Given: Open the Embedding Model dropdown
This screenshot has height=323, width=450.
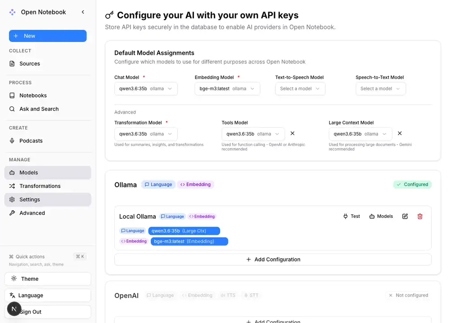Looking at the screenshot, I should [x=227, y=88].
